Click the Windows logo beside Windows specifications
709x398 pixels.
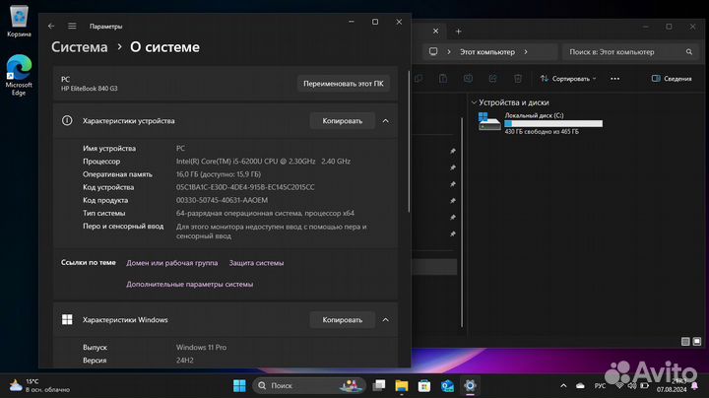tap(67, 320)
